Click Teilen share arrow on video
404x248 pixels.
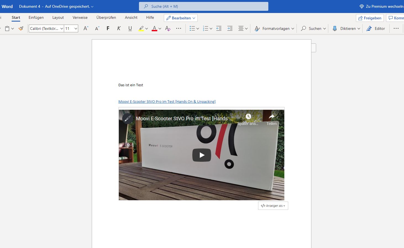click(272, 117)
